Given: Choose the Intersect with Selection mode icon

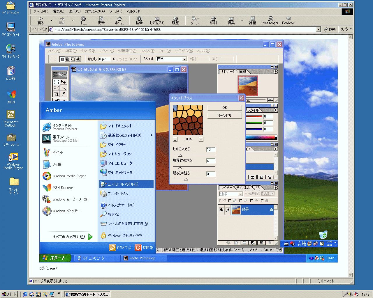Looking at the screenshot, I should coord(78,59).
